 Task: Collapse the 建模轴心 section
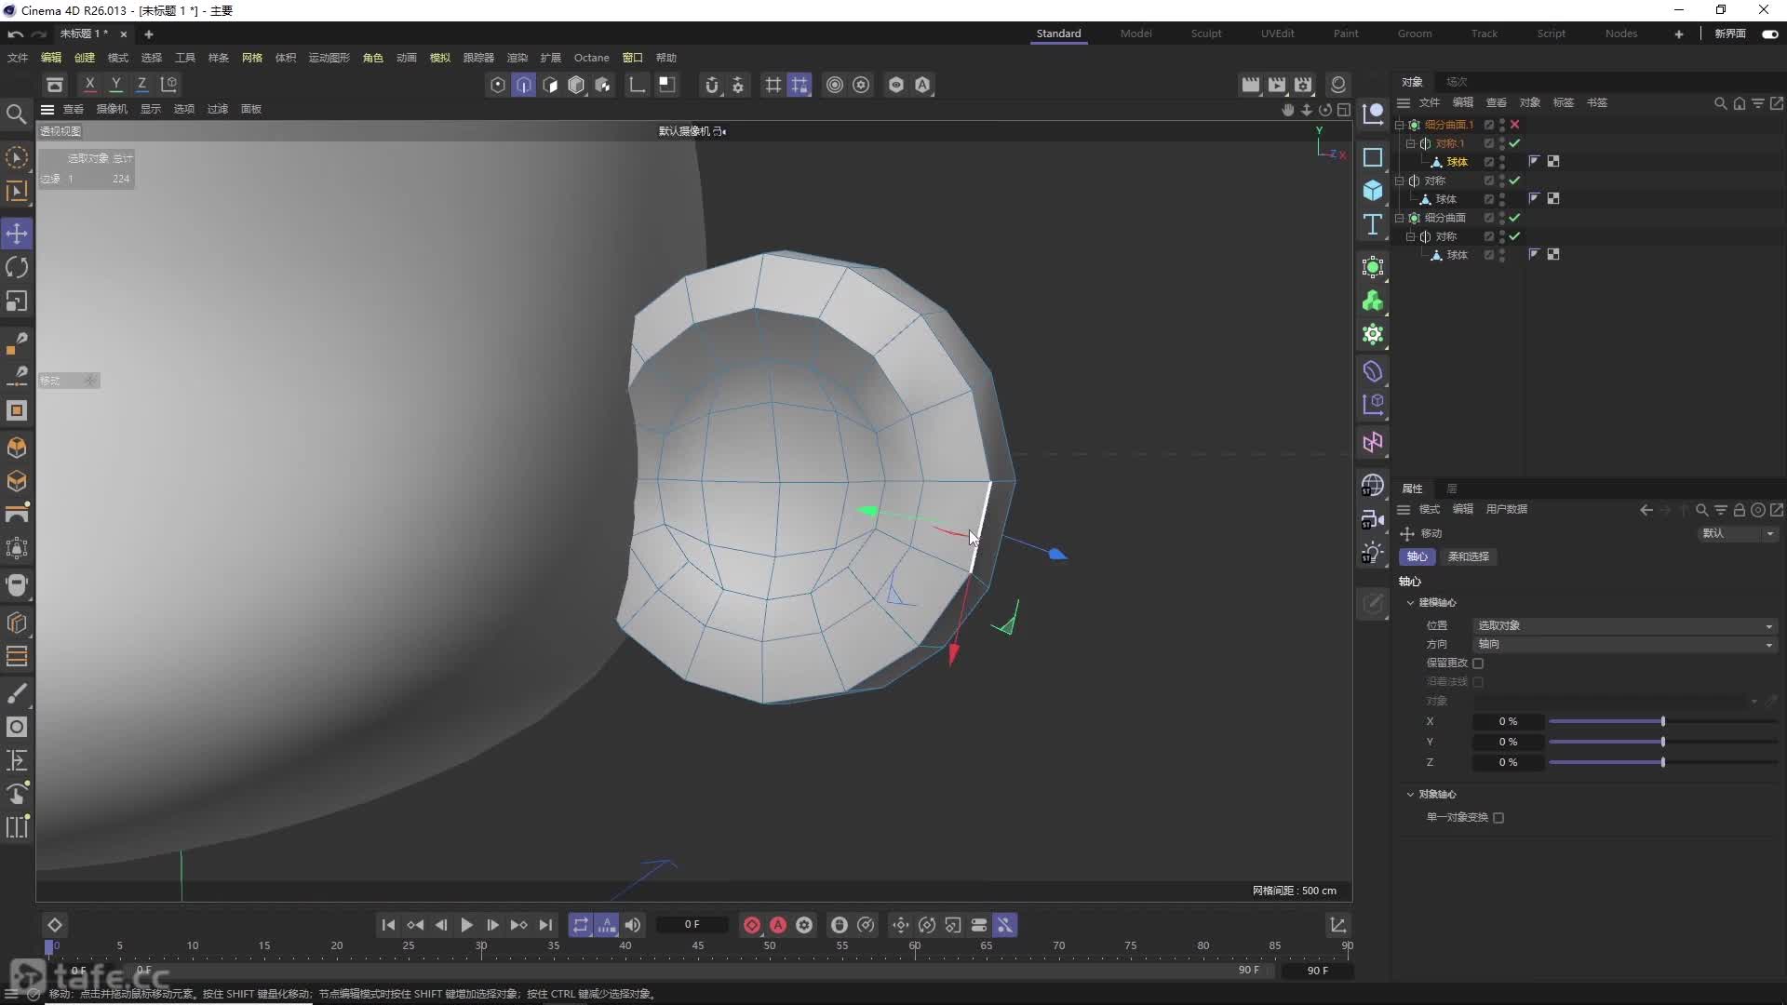[x=1411, y=603]
